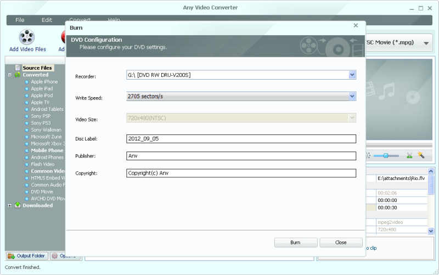439x275 pixels.
Task: Select Flash Video in the tree
Action: click(x=43, y=164)
